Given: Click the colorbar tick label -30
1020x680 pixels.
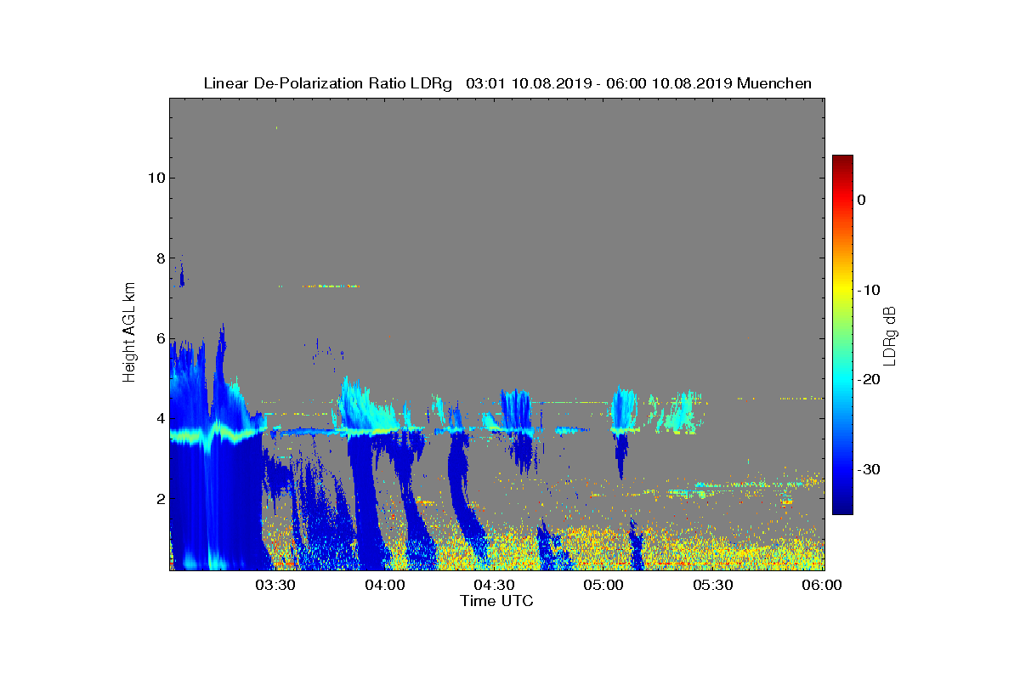Looking at the screenshot, I should [x=868, y=470].
